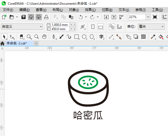The height and width of the screenshot is (136, 168).
Task: Open the 位图(B) menu
Action: coord(107,10)
